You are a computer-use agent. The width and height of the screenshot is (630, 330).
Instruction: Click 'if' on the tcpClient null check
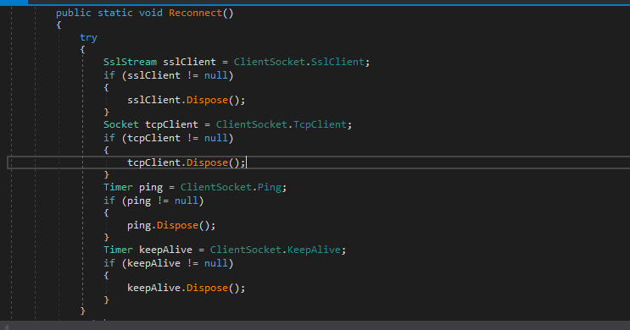(x=109, y=138)
